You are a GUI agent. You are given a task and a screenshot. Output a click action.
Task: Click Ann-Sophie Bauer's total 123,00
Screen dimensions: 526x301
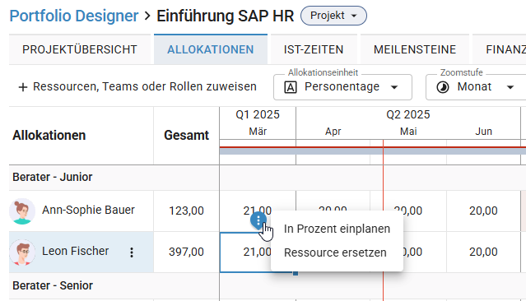[x=186, y=211]
